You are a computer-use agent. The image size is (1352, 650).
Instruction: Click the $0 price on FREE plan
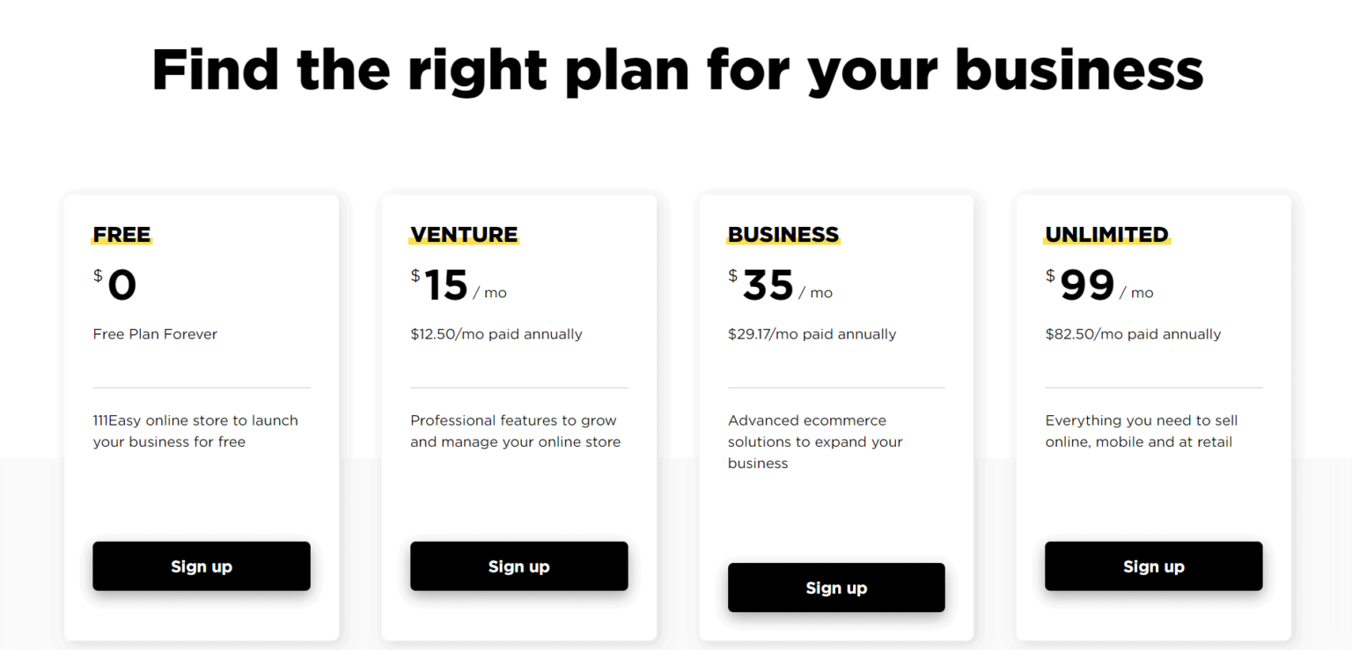pos(117,283)
